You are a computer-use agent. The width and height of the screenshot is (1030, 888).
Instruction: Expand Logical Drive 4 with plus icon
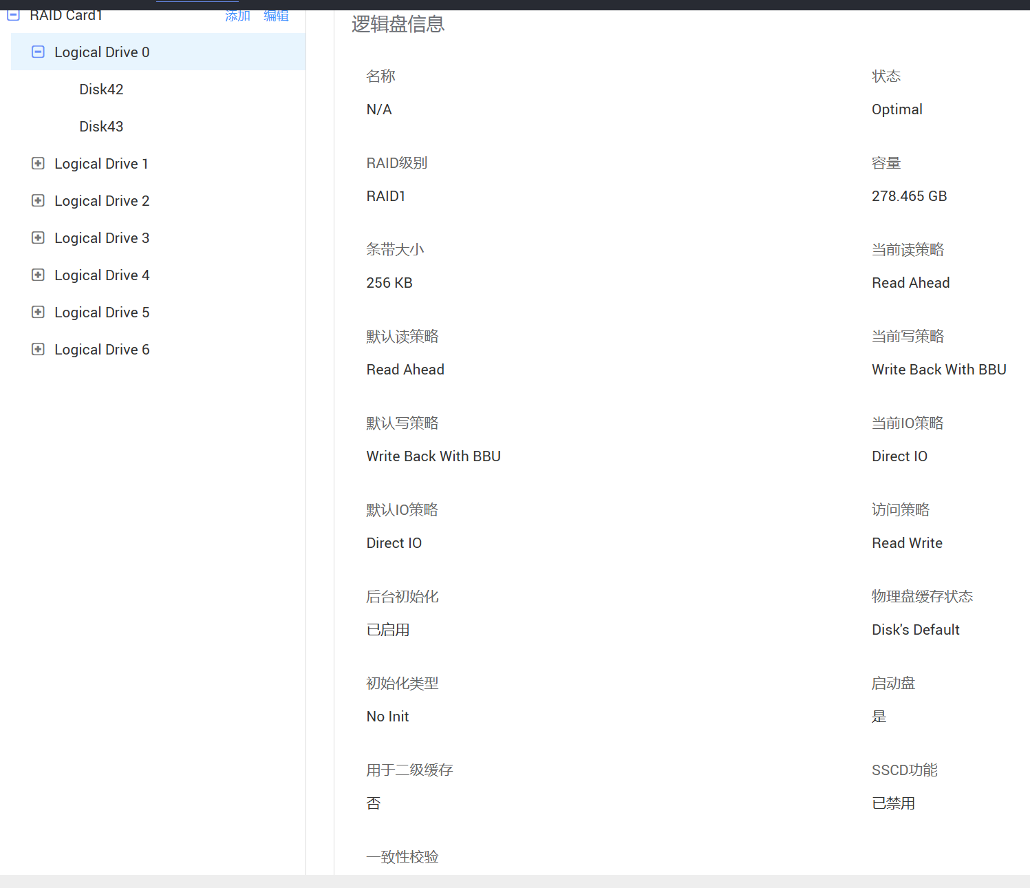point(39,275)
